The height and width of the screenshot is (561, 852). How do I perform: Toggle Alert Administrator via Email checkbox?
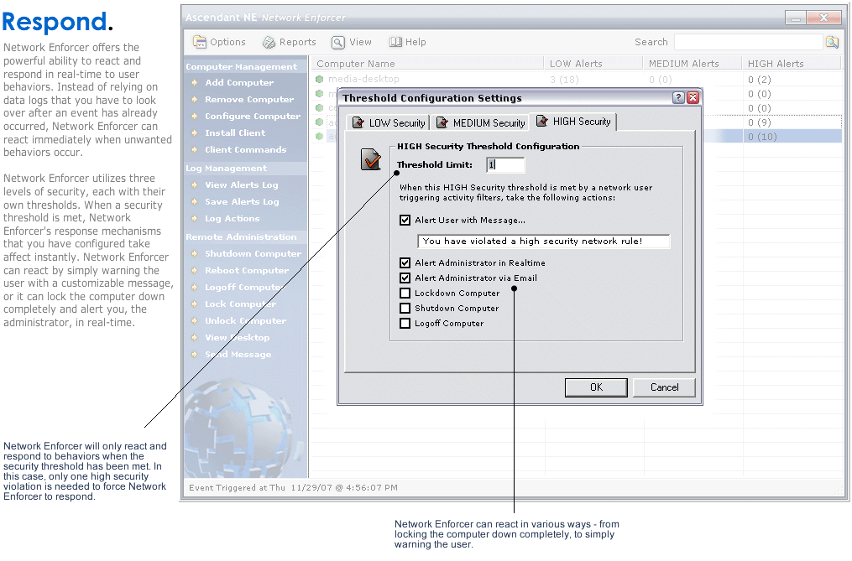click(405, 278)
